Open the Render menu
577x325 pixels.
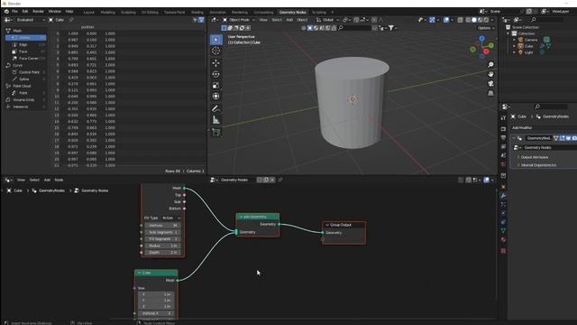[38, 12]
